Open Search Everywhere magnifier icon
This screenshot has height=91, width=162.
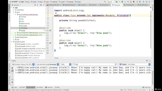(x=149, y=2)
